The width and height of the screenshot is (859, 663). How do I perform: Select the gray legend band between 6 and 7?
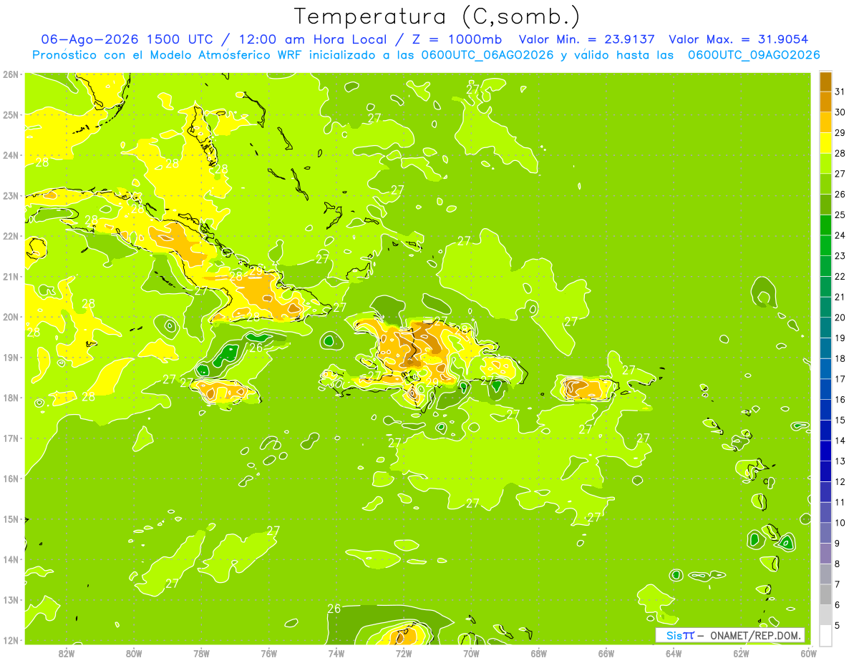(x=825, y=594)
